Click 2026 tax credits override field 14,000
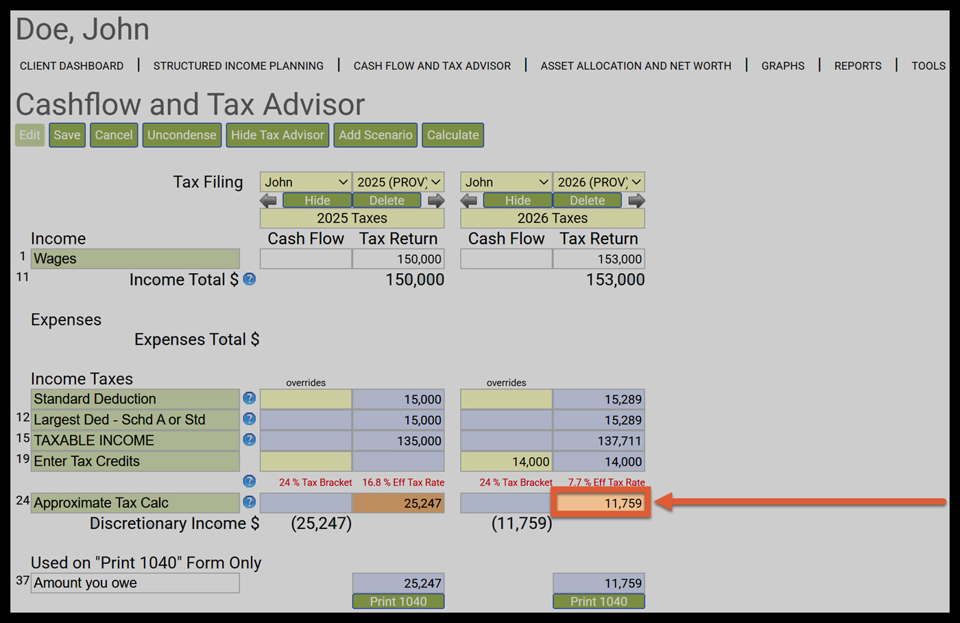This screenshot has width=960, height=623. click(506, 461)
